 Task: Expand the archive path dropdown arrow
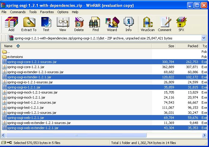point(204,38)
